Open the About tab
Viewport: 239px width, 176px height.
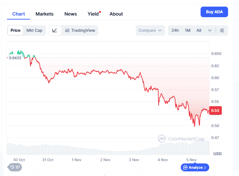116,14
